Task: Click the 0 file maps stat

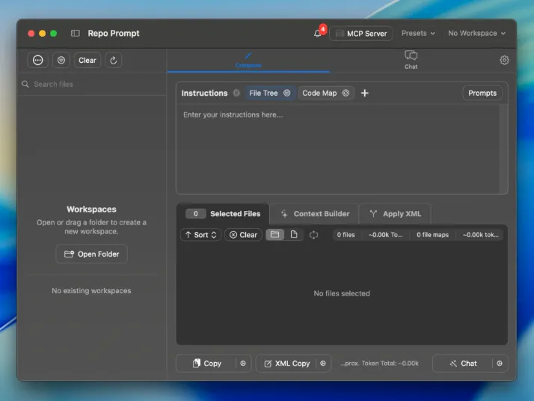Action: tap(432, 235)
